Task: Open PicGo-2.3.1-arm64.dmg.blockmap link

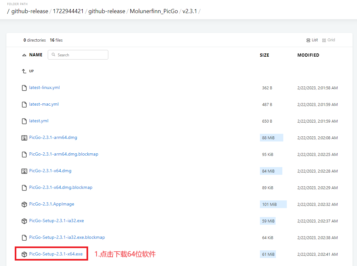Action: point(64,154)
